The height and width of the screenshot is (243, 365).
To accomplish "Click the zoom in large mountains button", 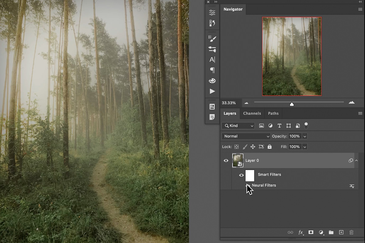I will point(352,103).
